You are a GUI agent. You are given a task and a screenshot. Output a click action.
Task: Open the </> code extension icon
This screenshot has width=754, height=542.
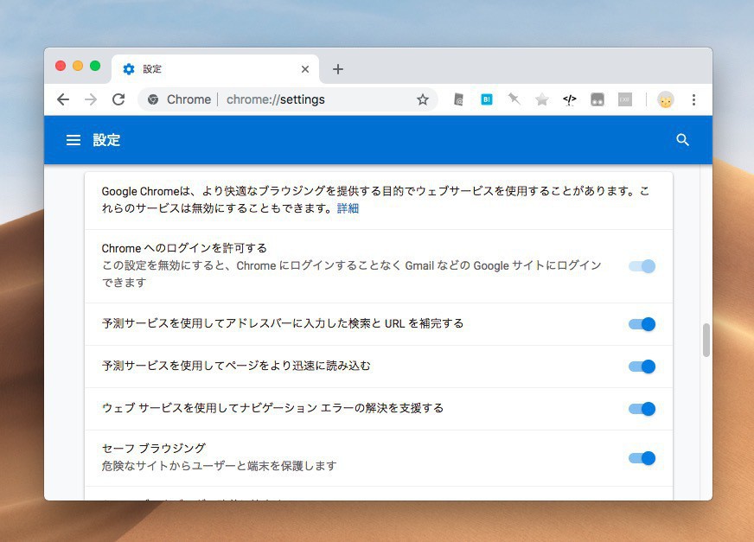pos(569,99)
